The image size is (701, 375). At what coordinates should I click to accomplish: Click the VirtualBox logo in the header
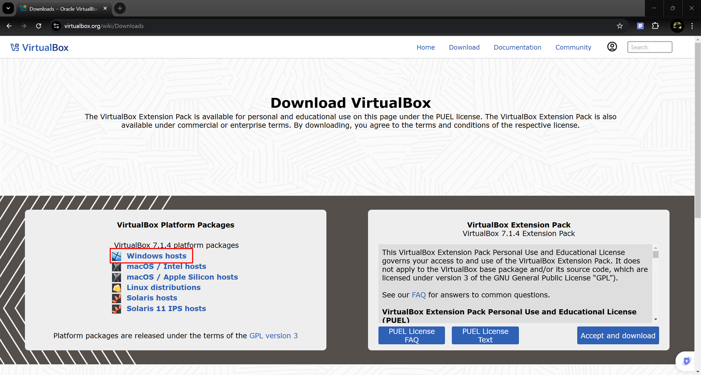[x=40, y=47]
